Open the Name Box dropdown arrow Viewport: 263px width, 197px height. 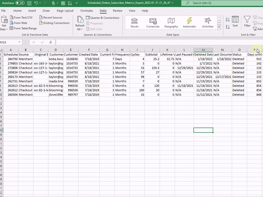click(x=19, y=42)
